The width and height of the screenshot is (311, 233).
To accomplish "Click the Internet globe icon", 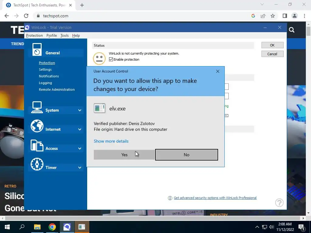I will click(x=37, y=126).
